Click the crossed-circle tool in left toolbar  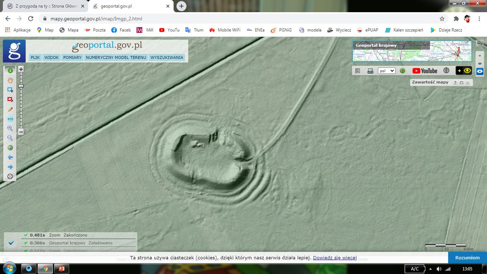click(10, 176)
